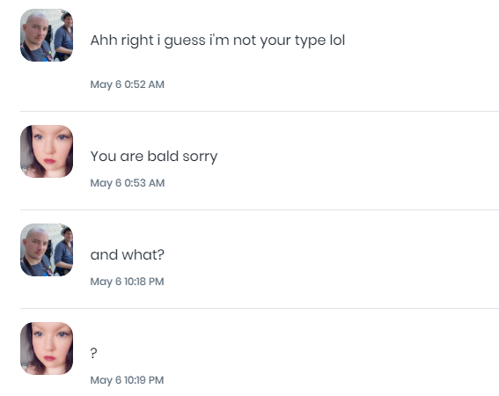Click profile picture next to 'and what?' message
Viewport: 499px width, 396px height.
coord(47,250)
